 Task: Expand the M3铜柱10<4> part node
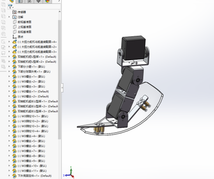pos(9,131)
